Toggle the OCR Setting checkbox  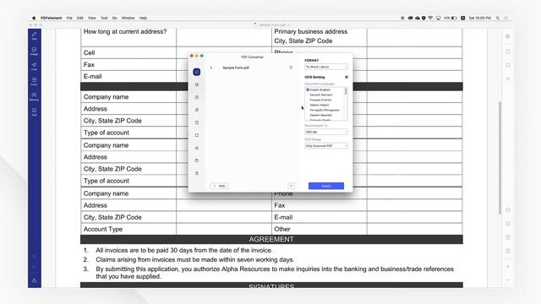click(347, 77)
